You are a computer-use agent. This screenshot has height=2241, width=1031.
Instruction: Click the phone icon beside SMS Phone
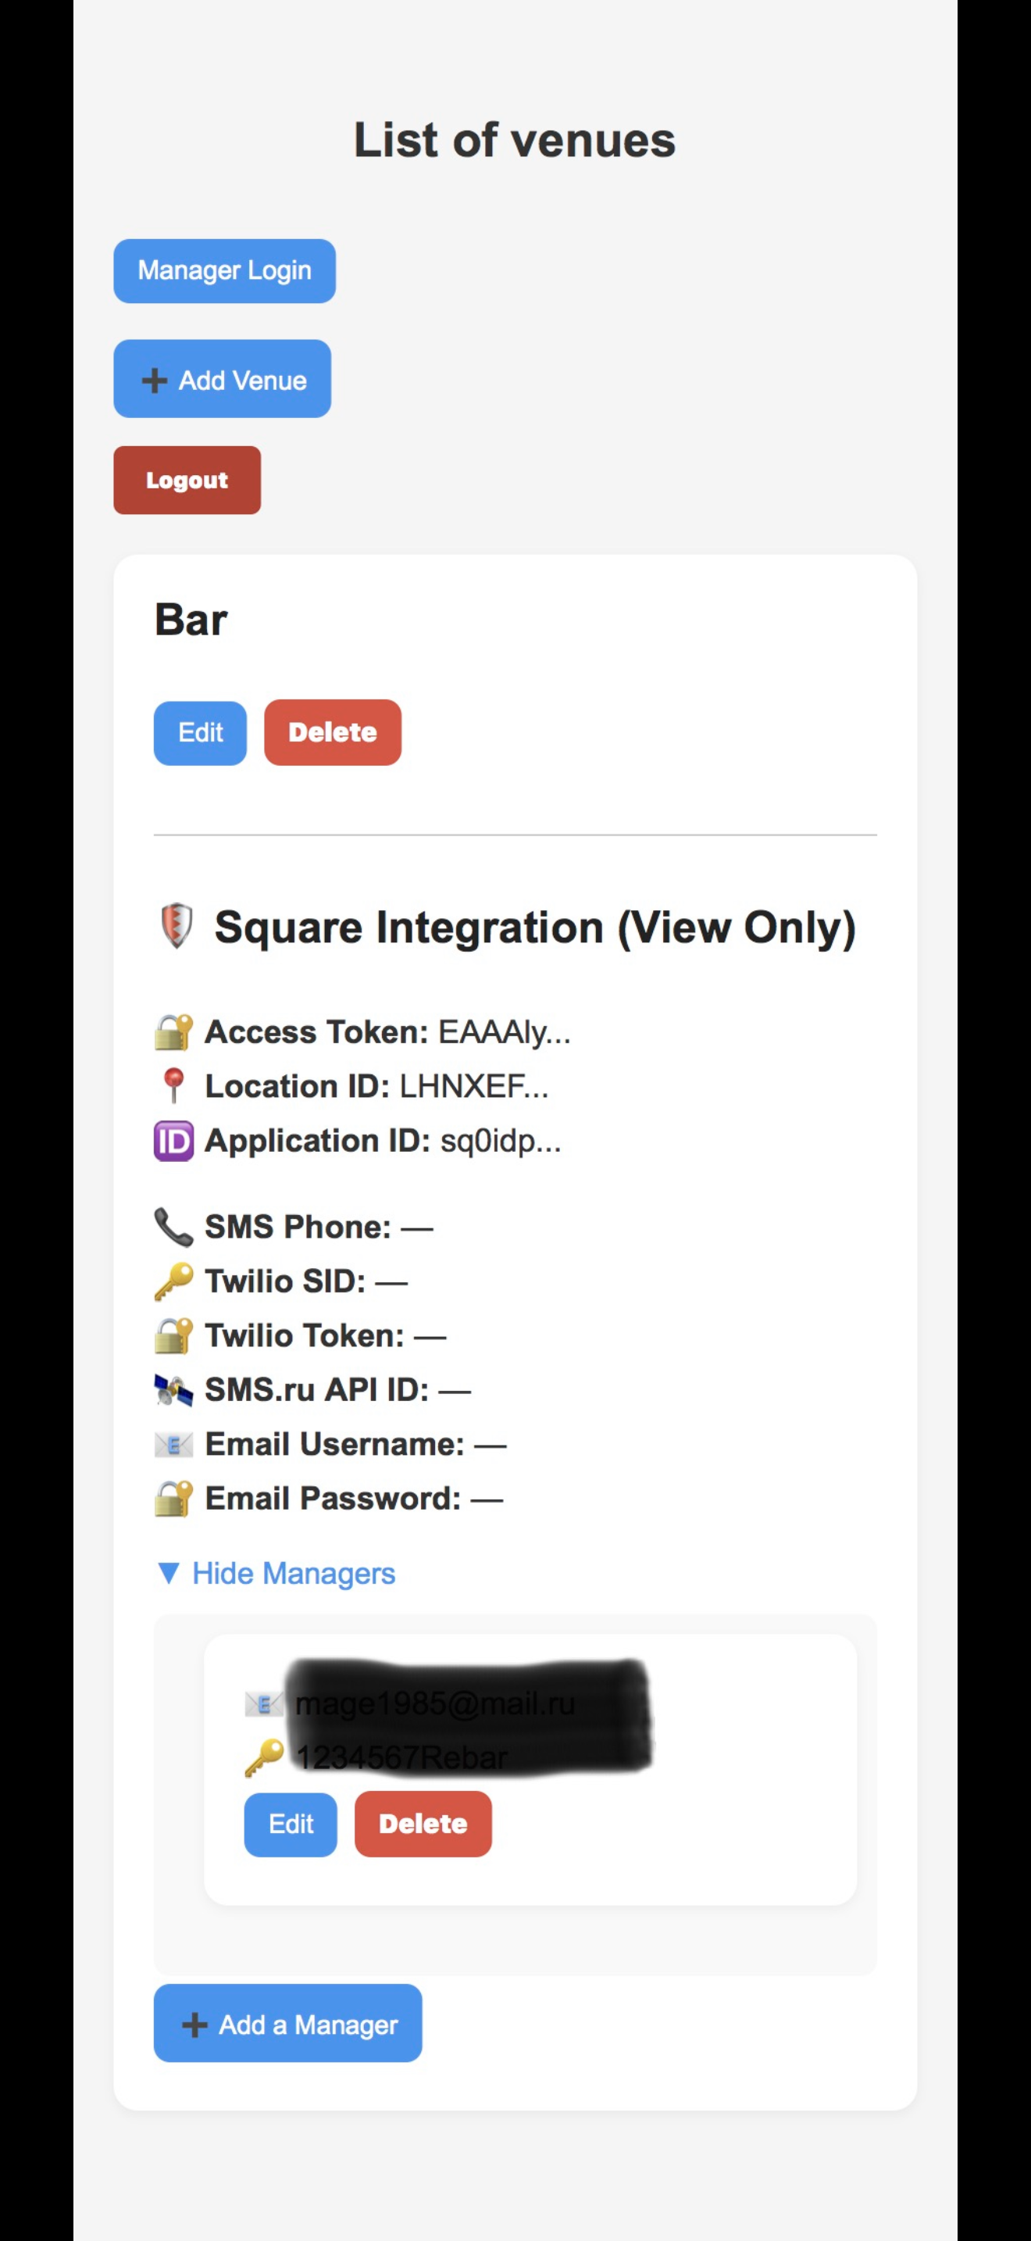[174, 1227]
